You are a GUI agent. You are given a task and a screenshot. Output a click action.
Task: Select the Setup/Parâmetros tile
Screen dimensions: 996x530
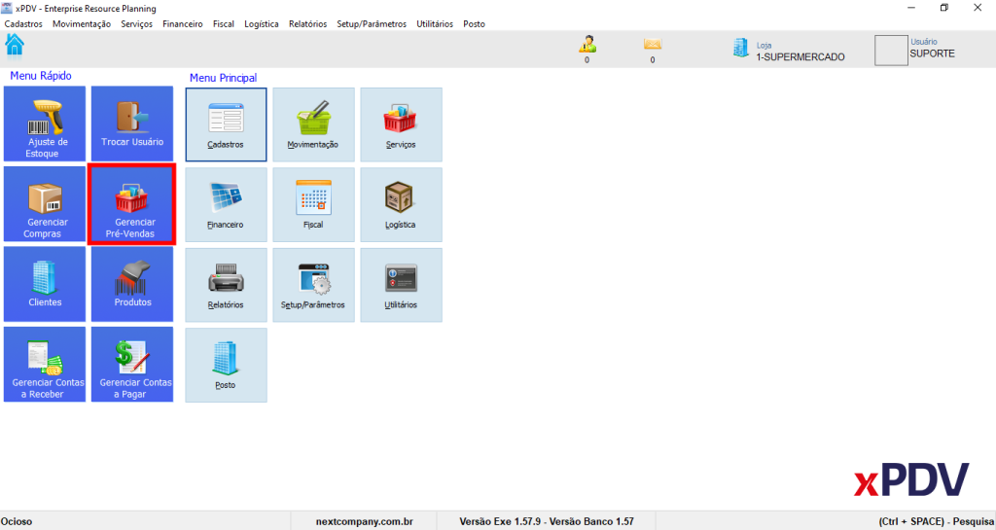pyautogui.click(x=314, y=285)
